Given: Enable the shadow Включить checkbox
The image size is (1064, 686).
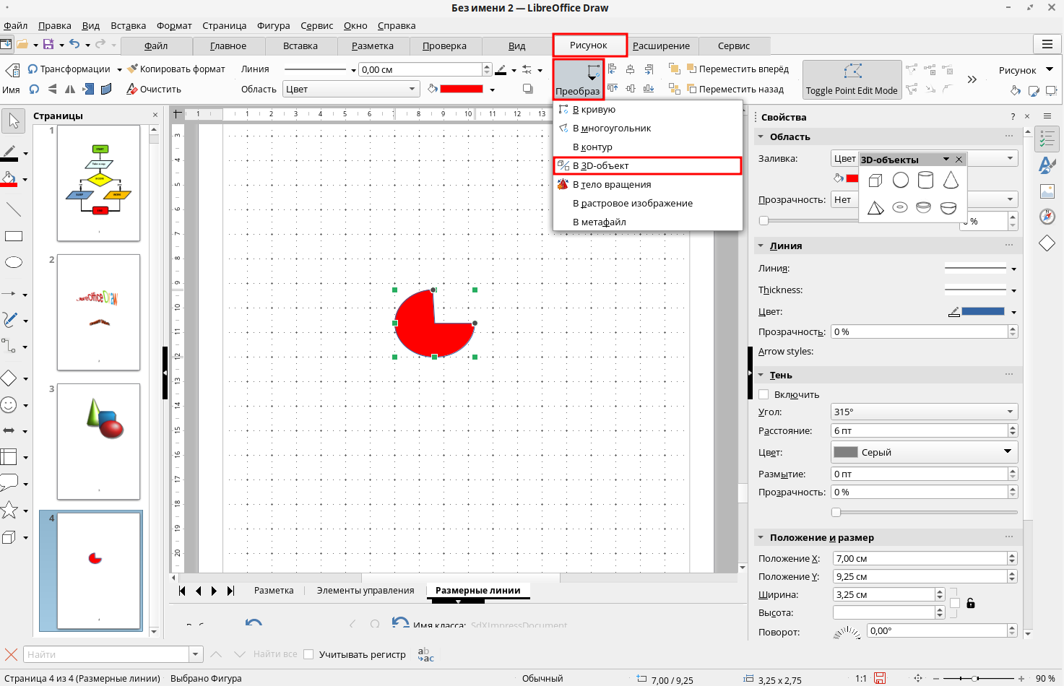Looking at the screenshot, I should click(x=764, y=394).
